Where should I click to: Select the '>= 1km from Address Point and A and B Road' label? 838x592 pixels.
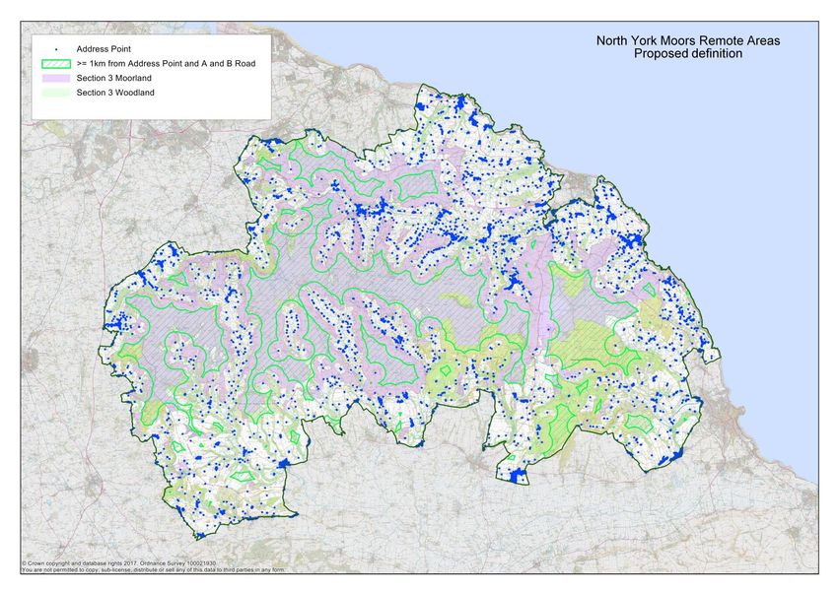point(166,63)
